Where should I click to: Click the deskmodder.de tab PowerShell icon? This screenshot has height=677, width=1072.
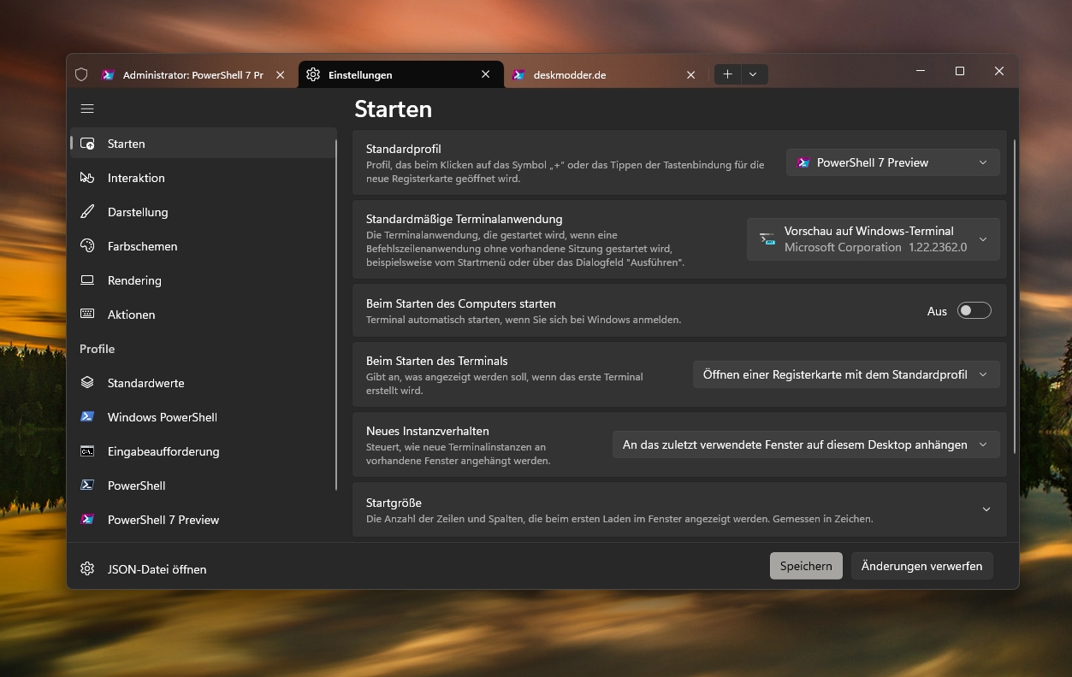(x=518, y=74)
